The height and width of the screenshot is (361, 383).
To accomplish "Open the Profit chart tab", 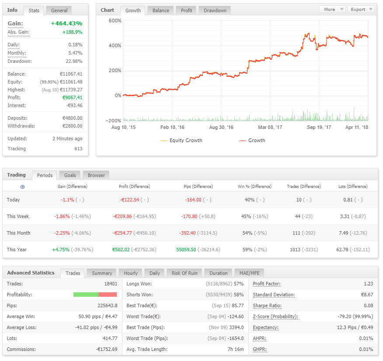I will 186,10.
